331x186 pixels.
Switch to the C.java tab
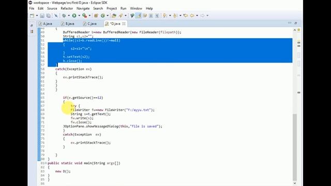coord(90,24)
